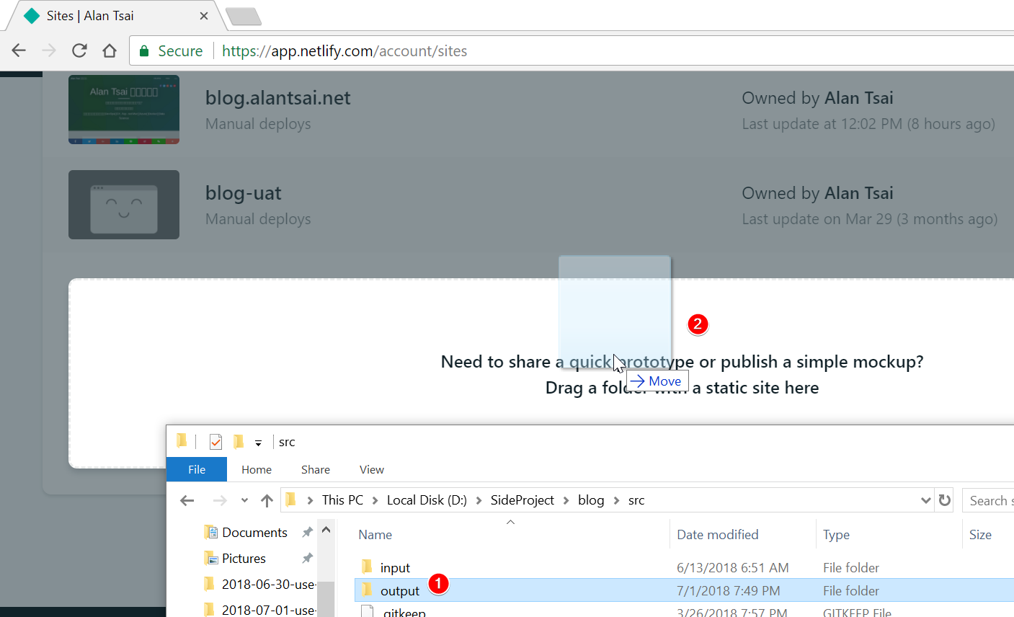Viewport: 1014px width, 617px height.
Task: Switch to the View ribbon tab
Action: [x=372, y=469]
